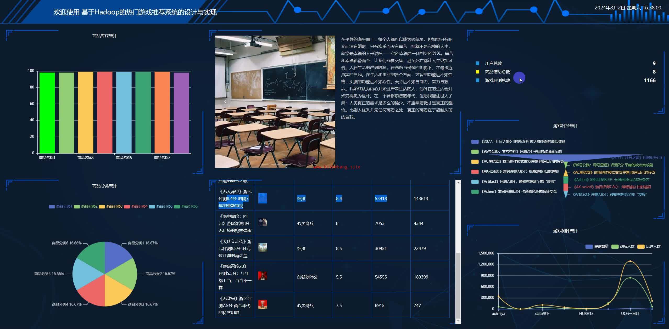The image size is (669, 329).
Task: Click the carousel next arrow
Action: (x=325, y=101)
